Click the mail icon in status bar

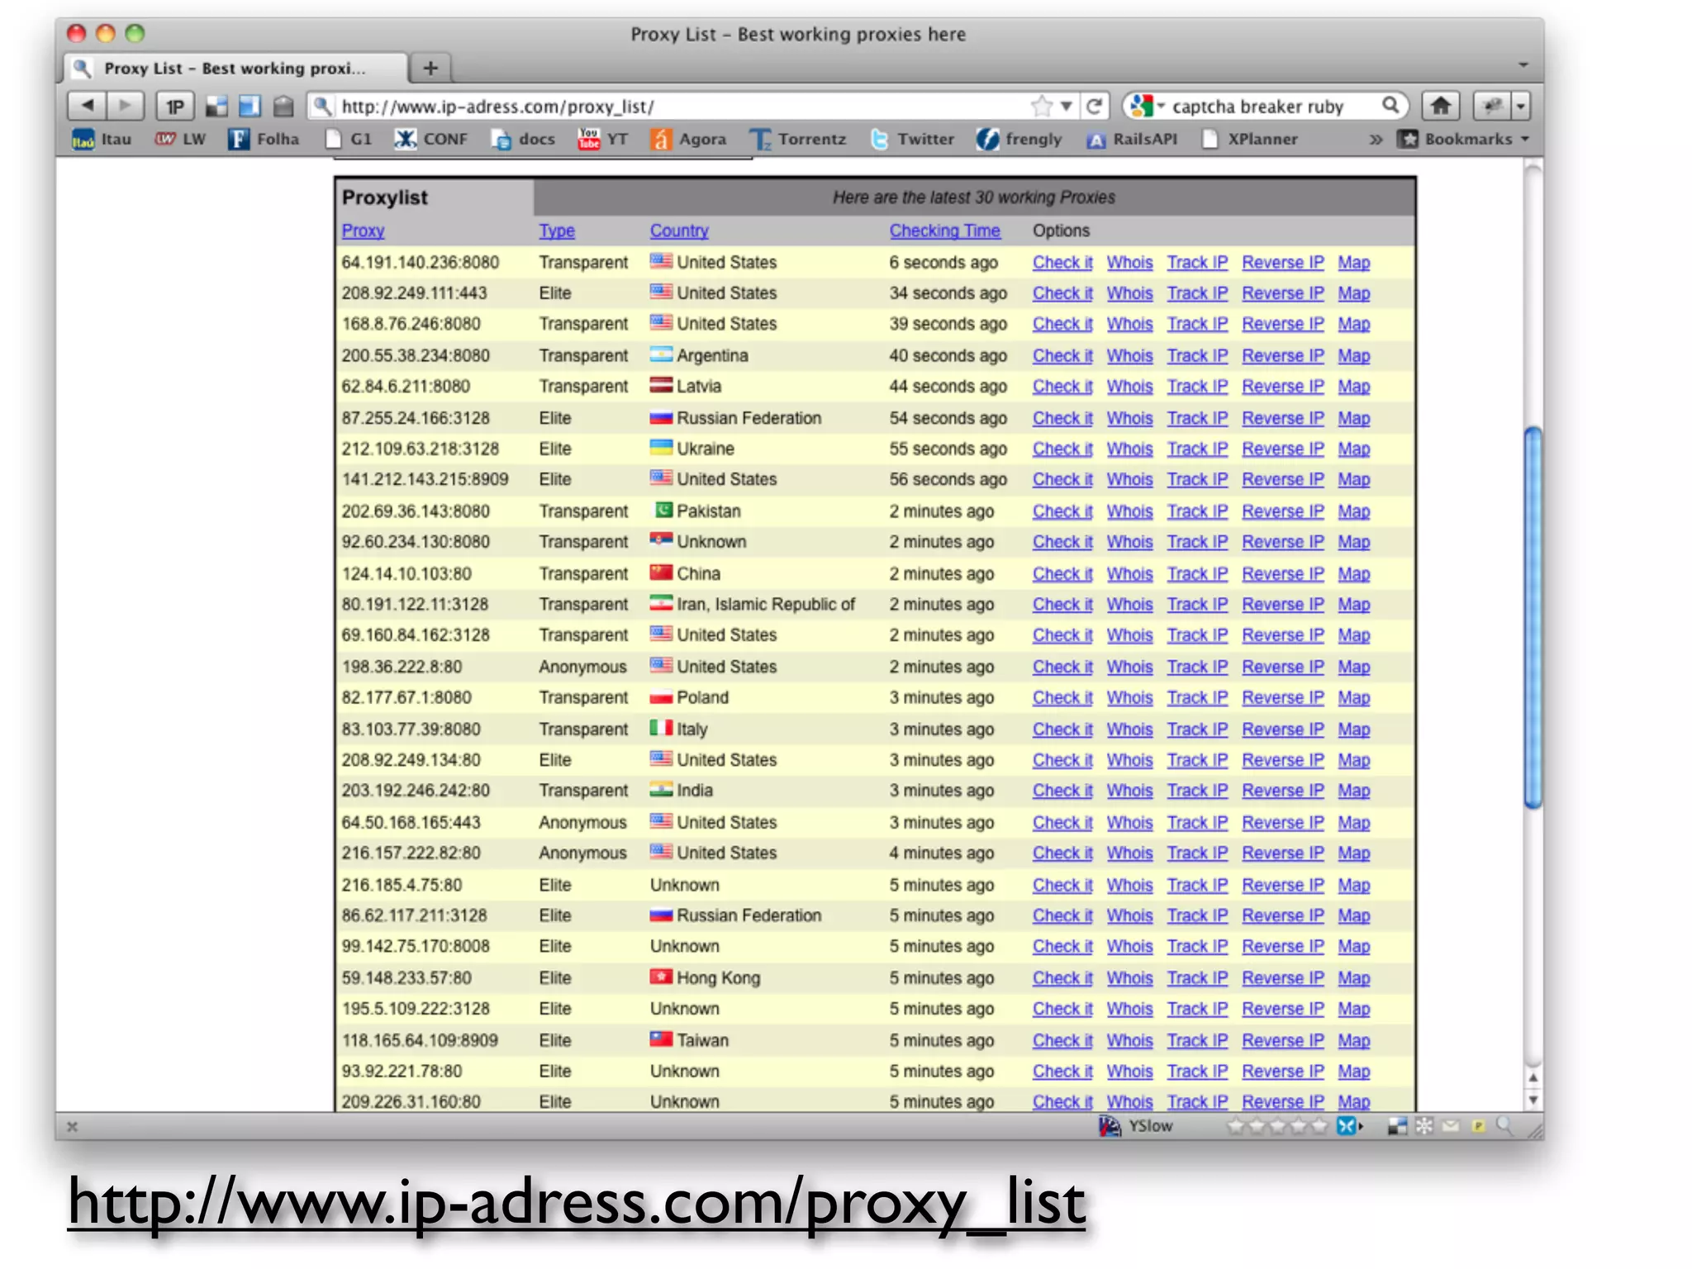[x=1452, y=1126]
